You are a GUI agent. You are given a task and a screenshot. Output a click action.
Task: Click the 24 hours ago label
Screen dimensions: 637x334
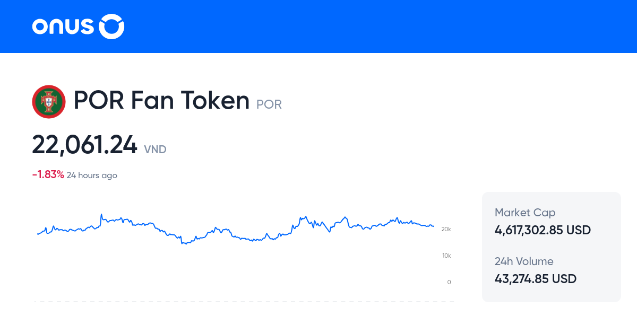click(x=92, y=175)
